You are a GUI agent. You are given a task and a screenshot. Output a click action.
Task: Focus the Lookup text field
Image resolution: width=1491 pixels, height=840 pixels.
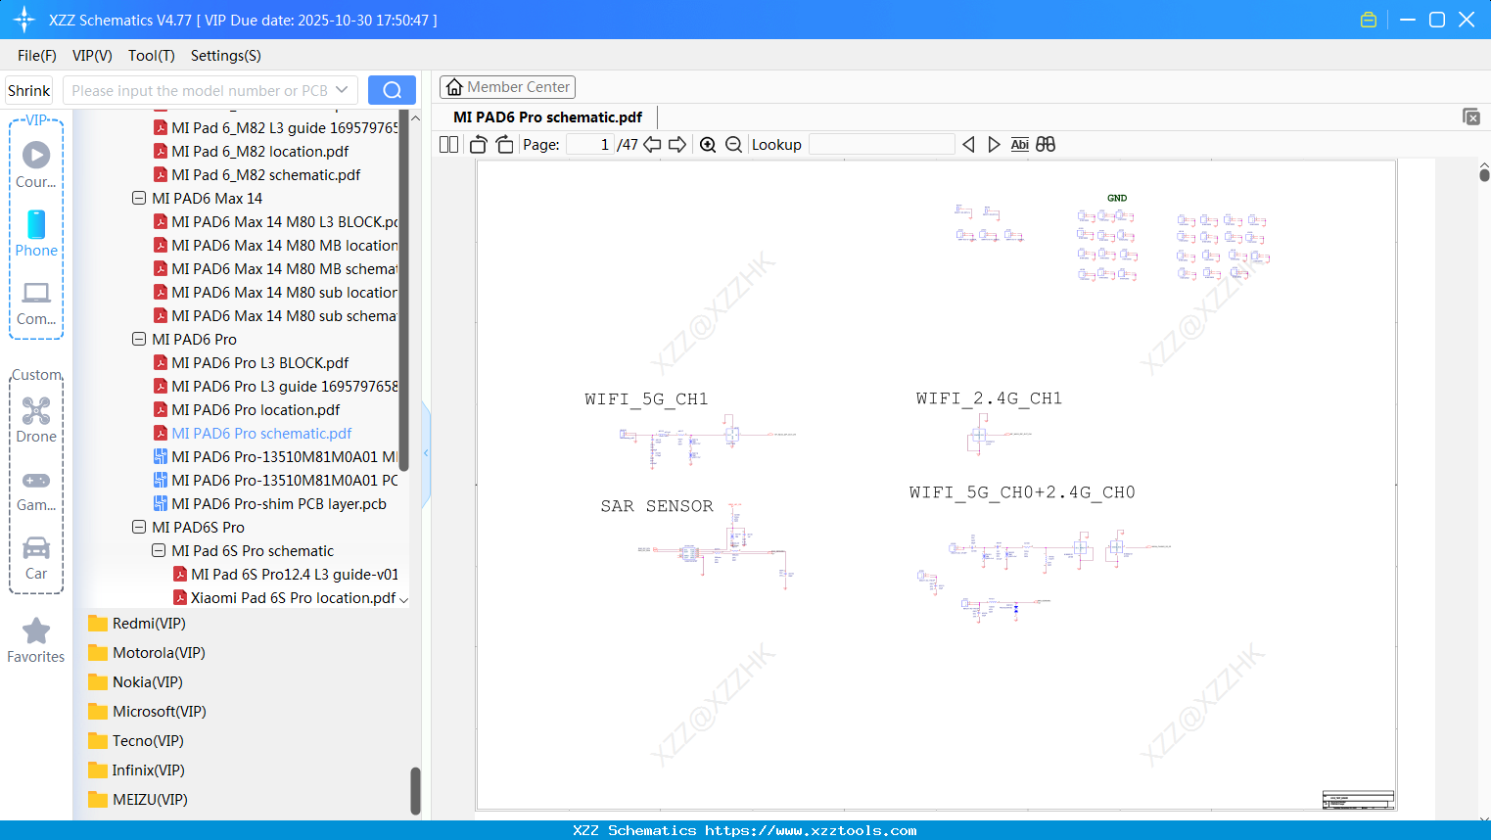click(x=882, y=145)
